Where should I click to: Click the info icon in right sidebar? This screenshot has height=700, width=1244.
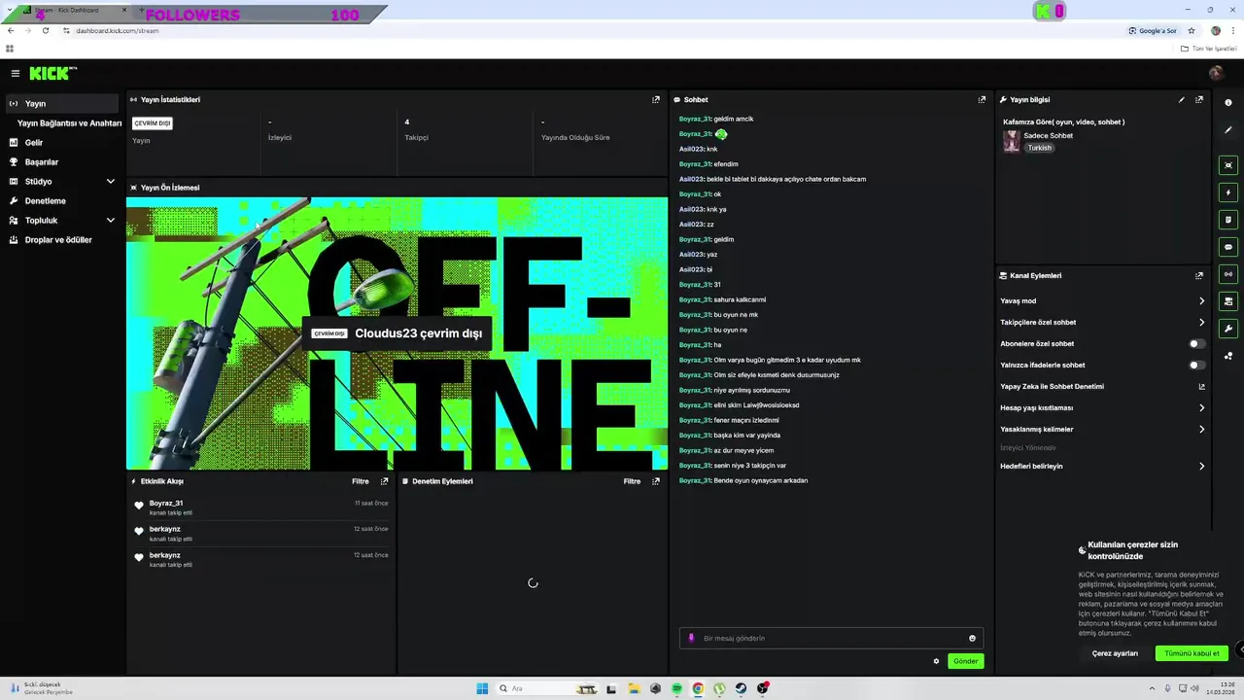coord(1228,102)
